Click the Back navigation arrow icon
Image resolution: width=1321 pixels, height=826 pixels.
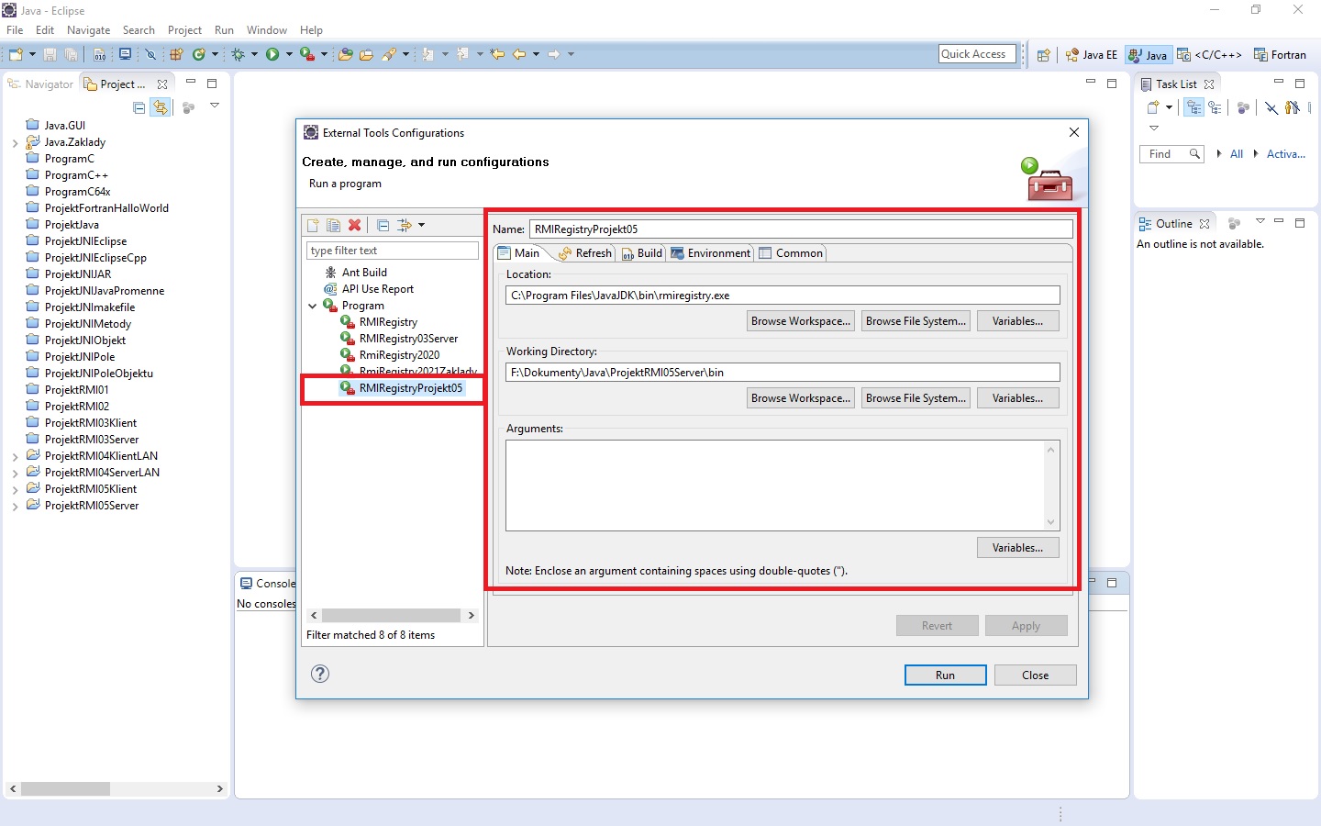pyautogui.click(x=519, y=54)
